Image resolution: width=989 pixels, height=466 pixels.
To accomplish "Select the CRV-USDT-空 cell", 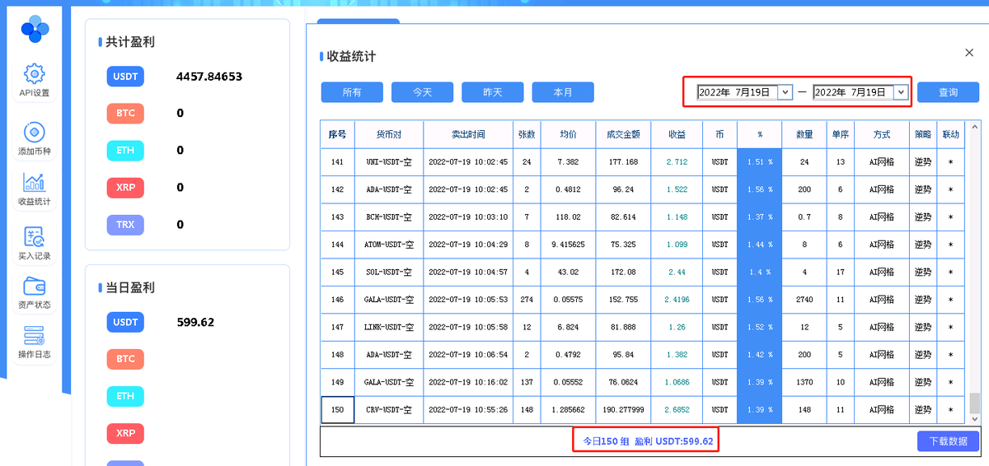I will pos(389,409).
